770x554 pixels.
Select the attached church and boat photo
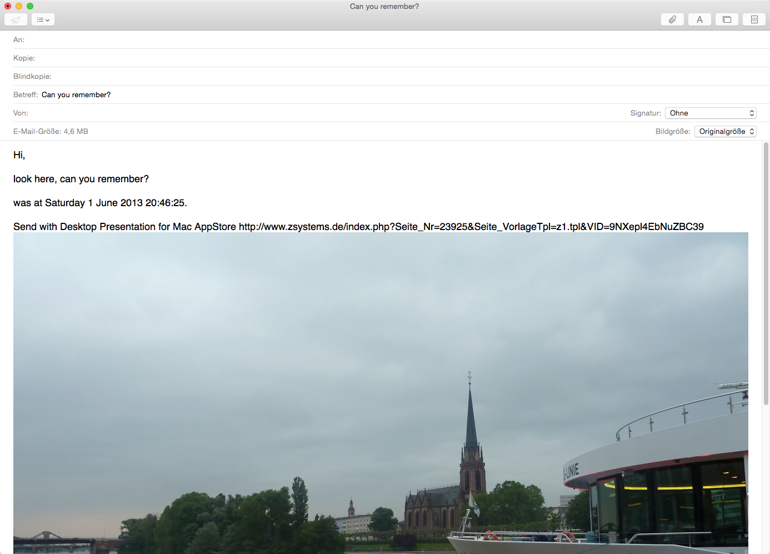click(x=381, y=389)
